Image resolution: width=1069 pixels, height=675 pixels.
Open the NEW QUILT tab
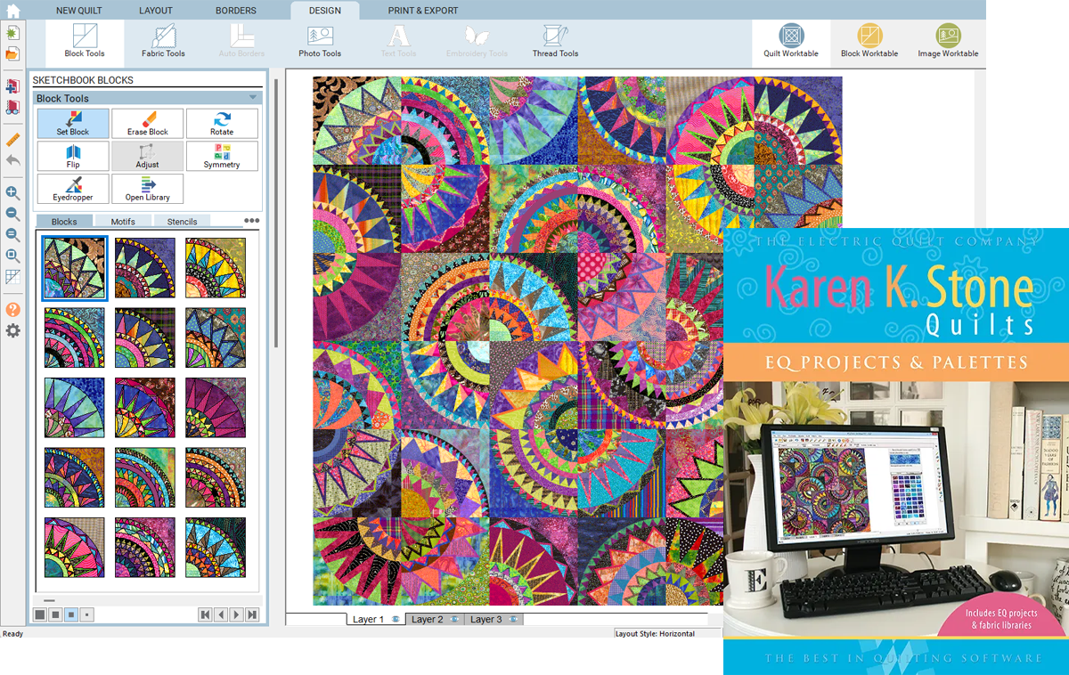[x=79, y=11]
